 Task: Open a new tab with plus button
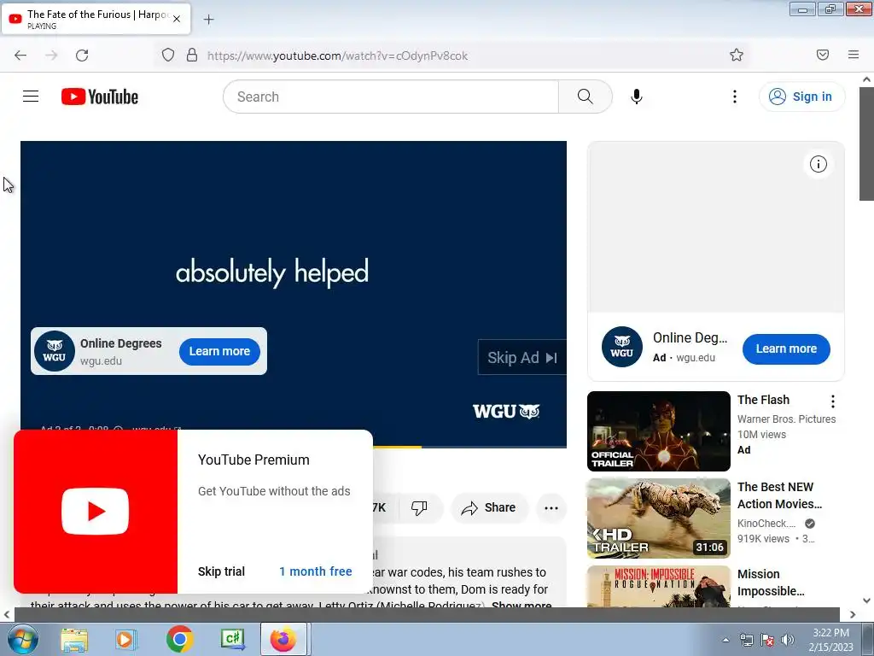point(208,20)
